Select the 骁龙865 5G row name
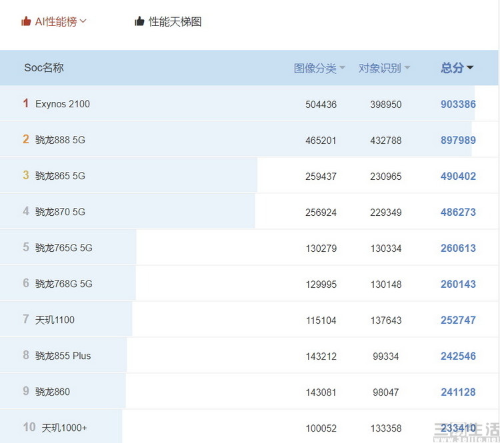The width and height of the screenshot is (500, 443). click(x=60, y=176)
